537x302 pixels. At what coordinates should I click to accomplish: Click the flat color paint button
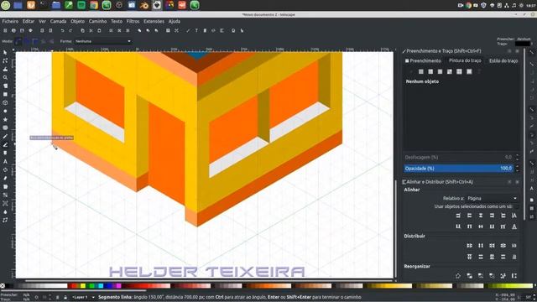[x=421, y=71]
